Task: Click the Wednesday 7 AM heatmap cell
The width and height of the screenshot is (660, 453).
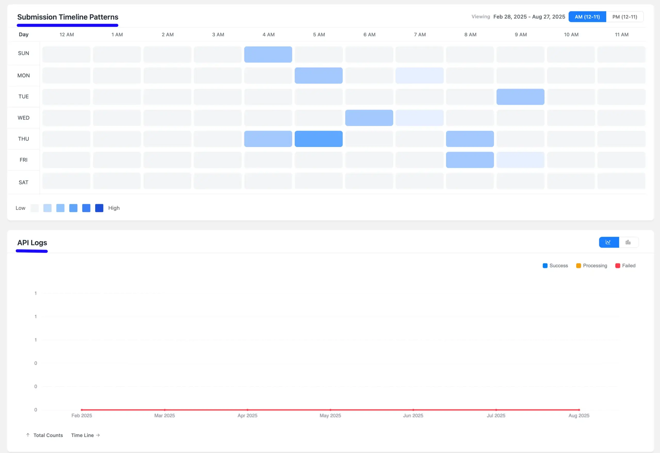Action: (419, 118)
